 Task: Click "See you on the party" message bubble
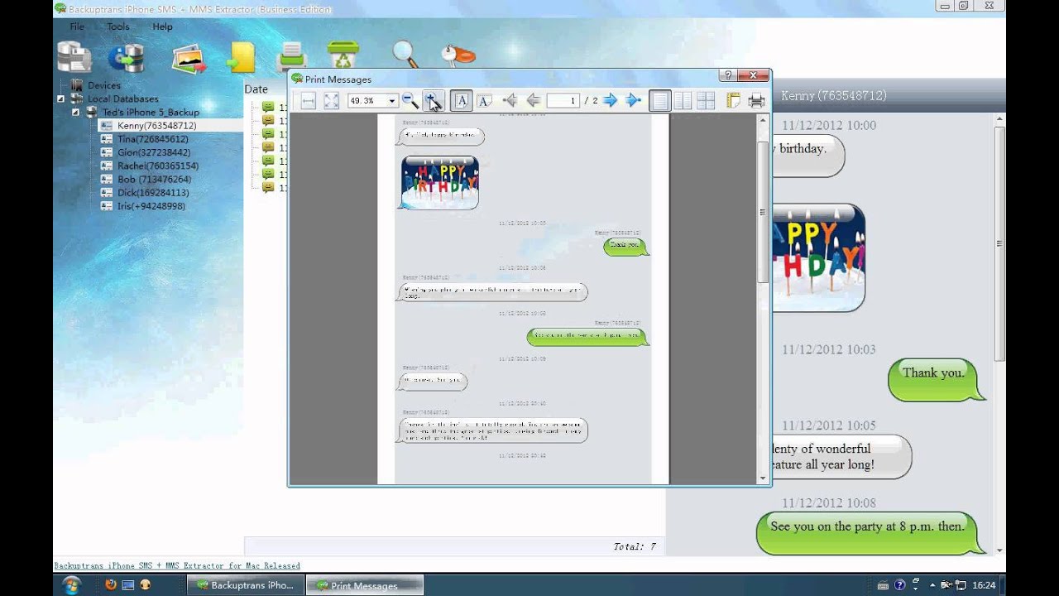[x=870, y=532]
